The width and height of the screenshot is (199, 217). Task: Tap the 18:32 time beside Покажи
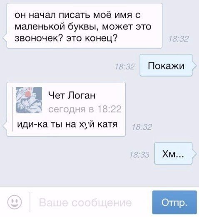124,67
